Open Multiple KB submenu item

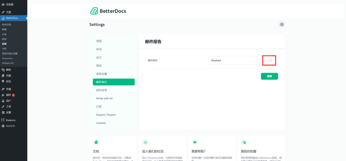pos(8,63)
